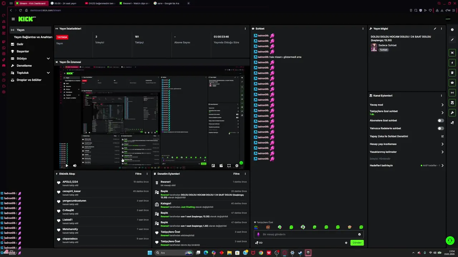Open Yapay Zeka ile Sohbet Denetimi

(x=407, y=136)
